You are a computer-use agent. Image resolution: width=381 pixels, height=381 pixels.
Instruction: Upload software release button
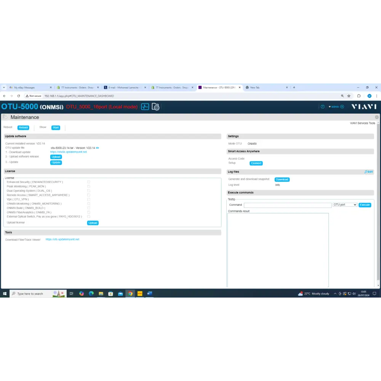(56, 157)
